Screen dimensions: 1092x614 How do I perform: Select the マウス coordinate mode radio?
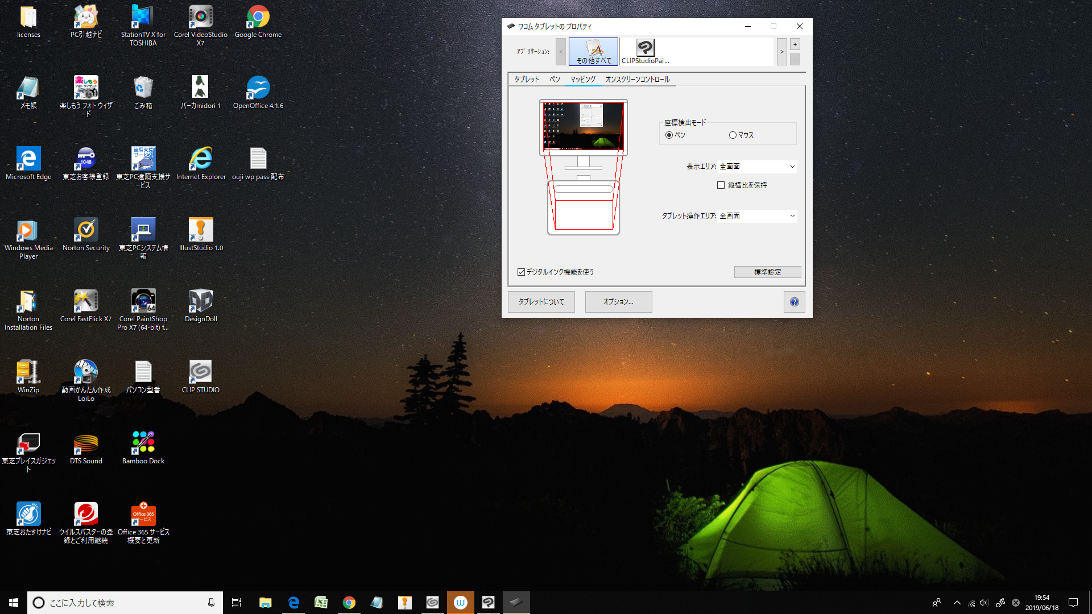[x=733, y=135]
